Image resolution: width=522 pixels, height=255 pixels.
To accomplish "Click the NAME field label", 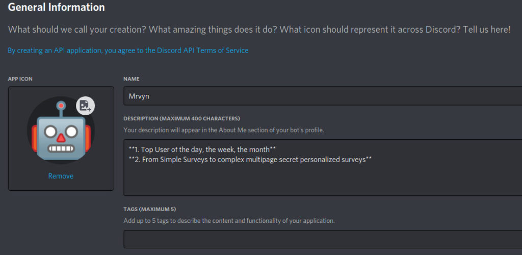I will [x=132, y=79].
